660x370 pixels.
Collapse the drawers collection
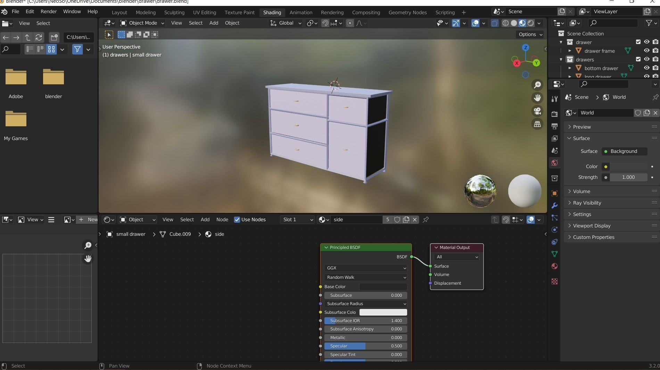point(561,59)
